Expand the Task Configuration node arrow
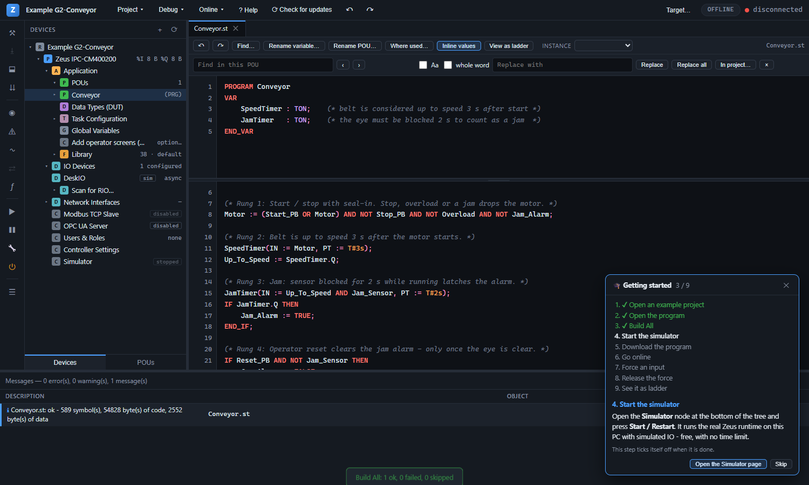This screenshot has width=809, height=485. point(54,119)
